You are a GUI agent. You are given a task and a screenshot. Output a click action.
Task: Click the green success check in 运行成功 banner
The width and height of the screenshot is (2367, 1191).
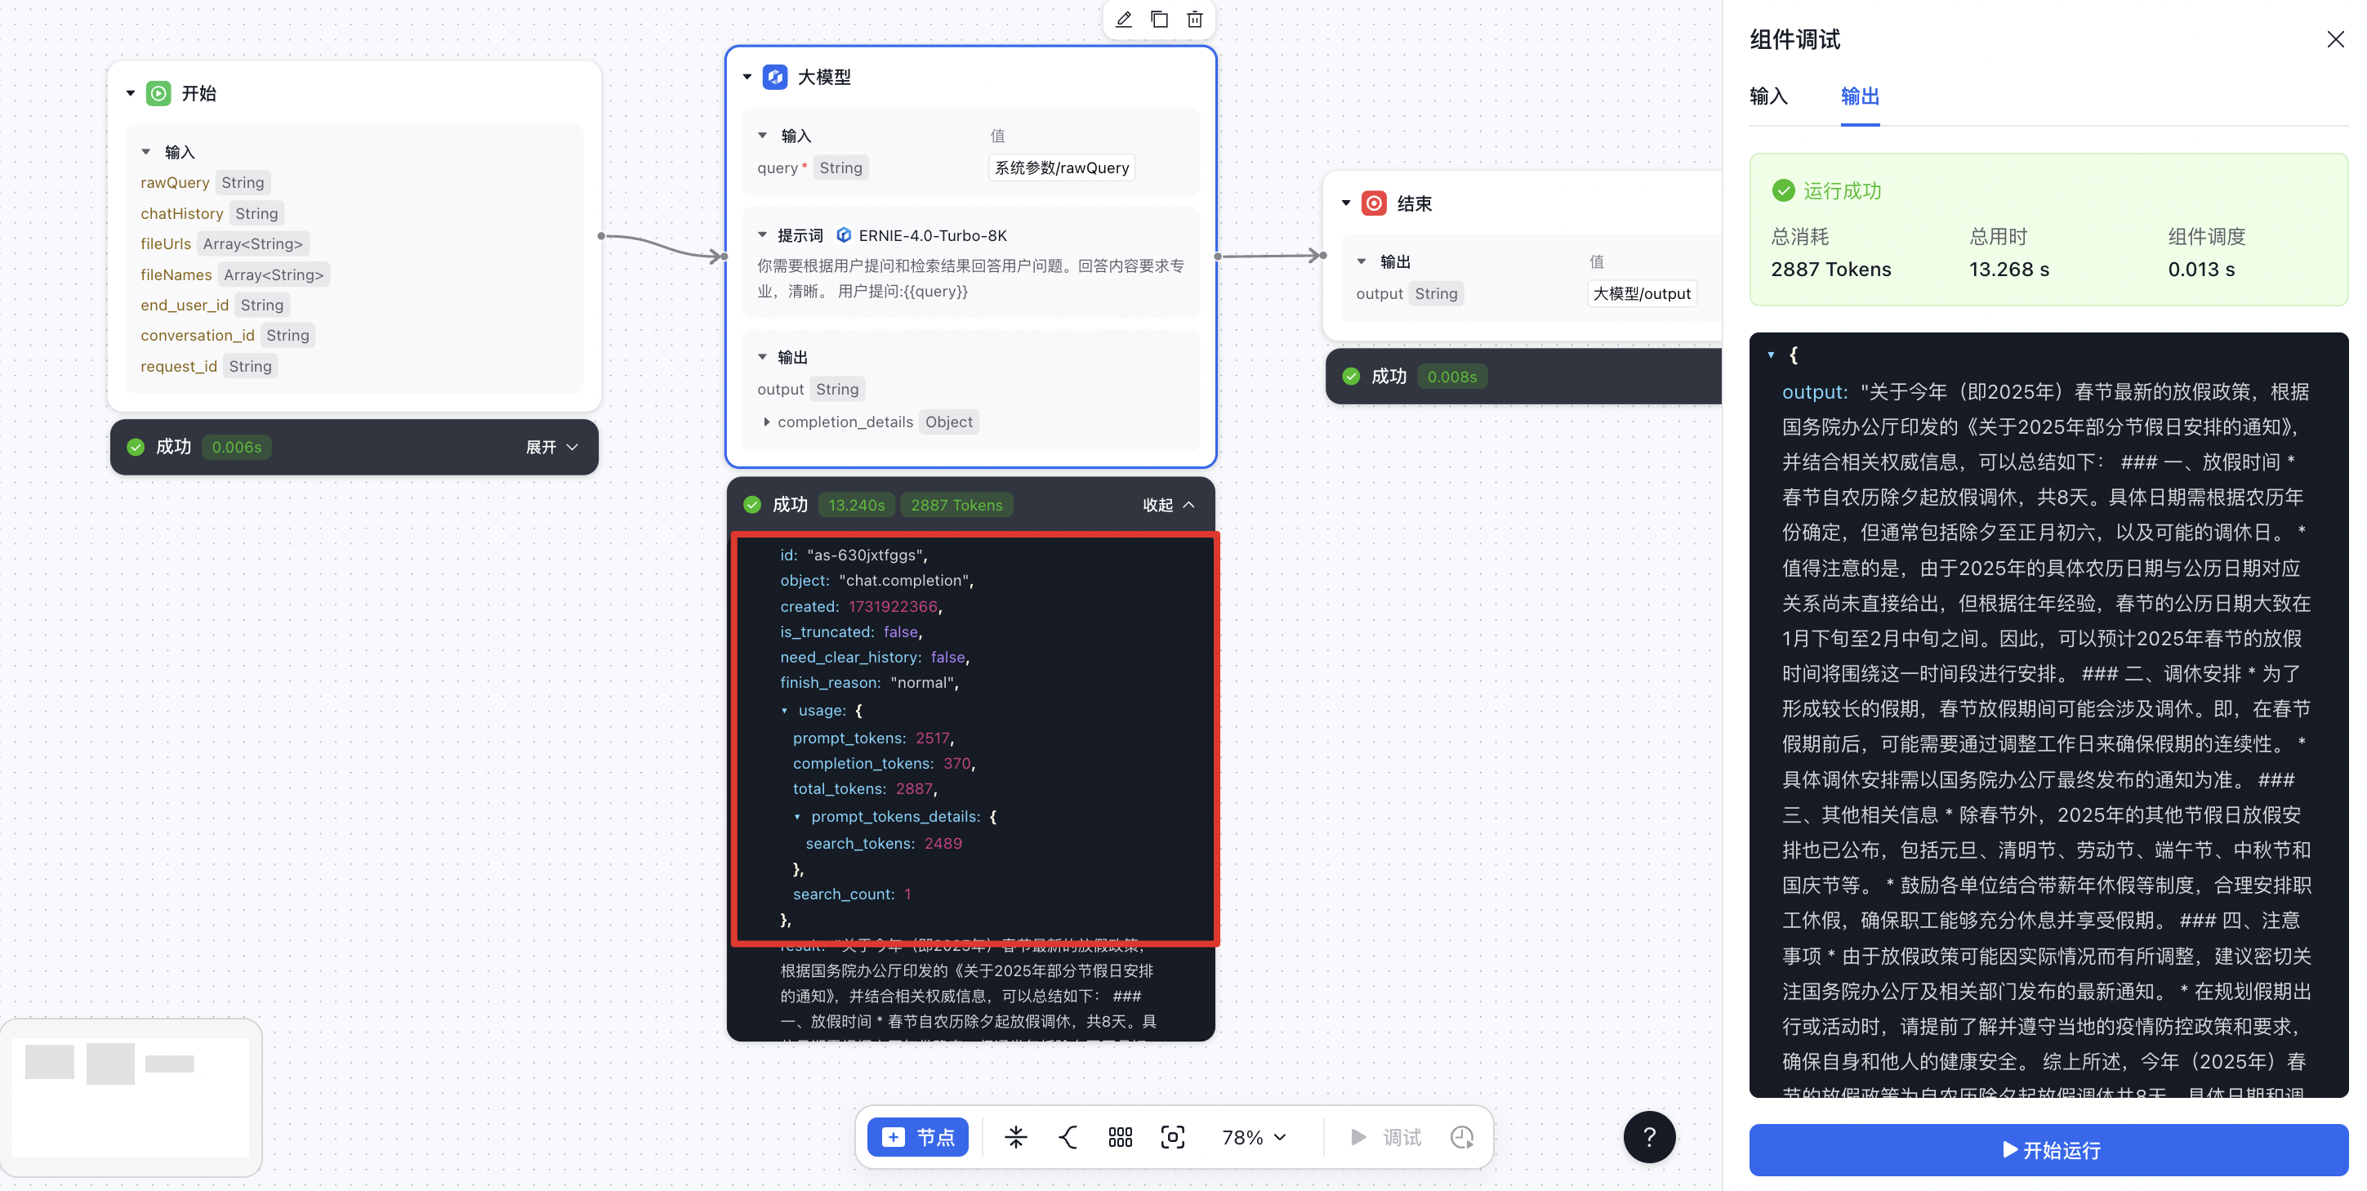pos(1784,190)
